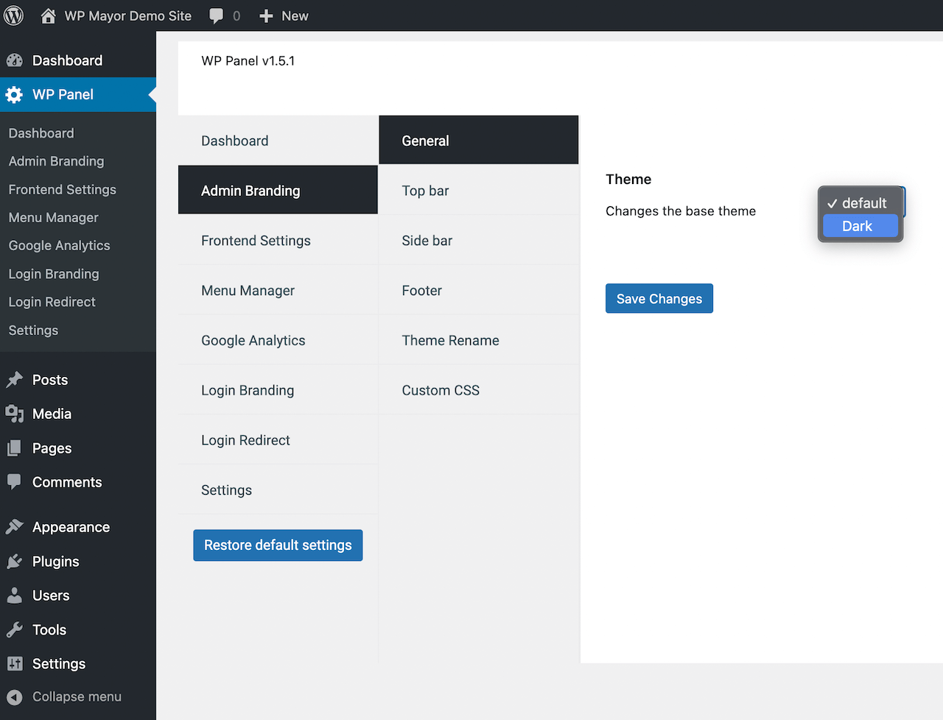Select the General sub-tab
The image size is (943, 720).
click(x=479, y=140)
